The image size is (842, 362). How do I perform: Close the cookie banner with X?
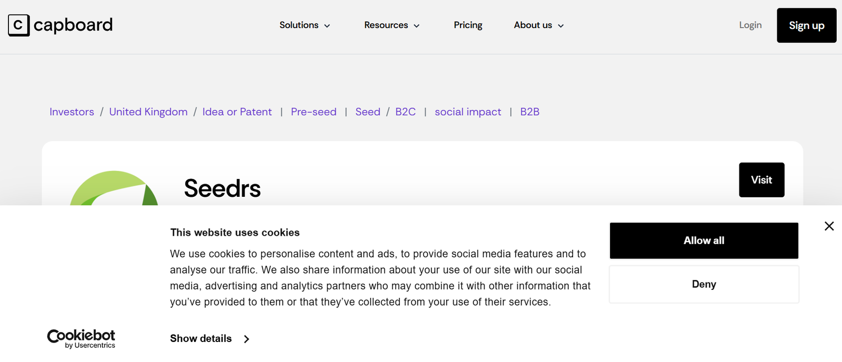[x=829, y=226]
